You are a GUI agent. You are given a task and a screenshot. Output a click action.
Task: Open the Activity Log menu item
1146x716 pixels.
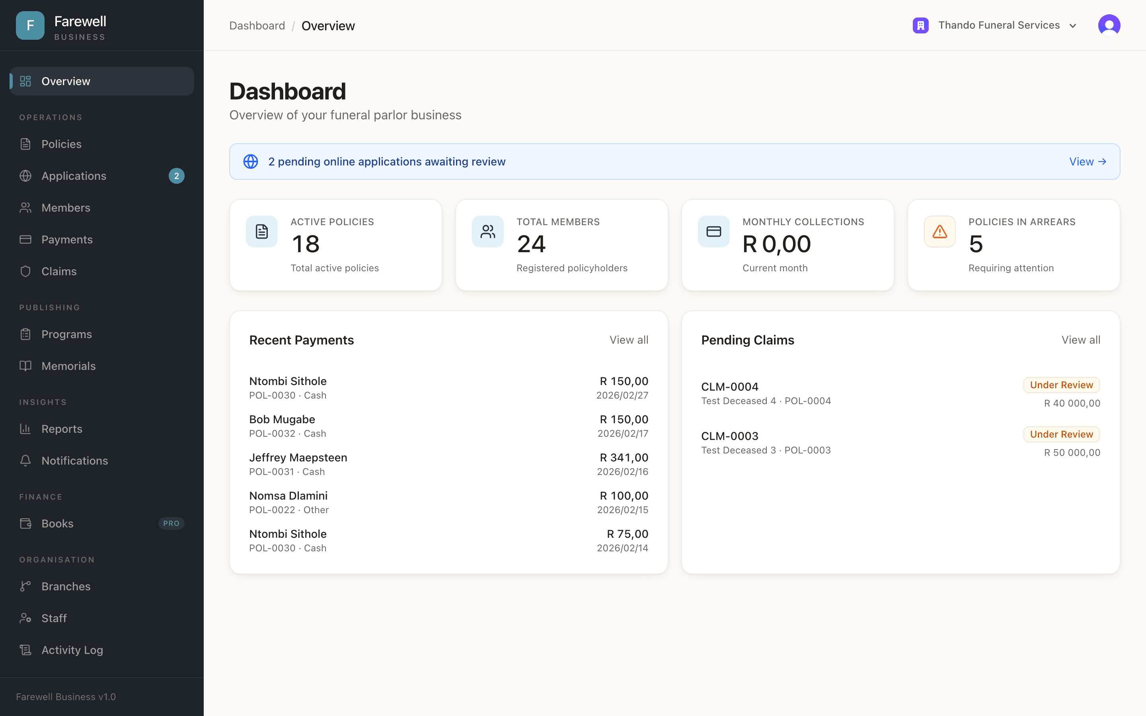tap(102, 650)
